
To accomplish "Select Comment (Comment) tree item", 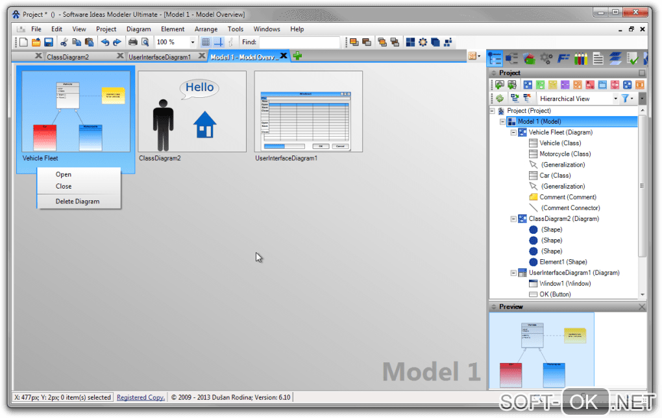I will click(567, 197).
